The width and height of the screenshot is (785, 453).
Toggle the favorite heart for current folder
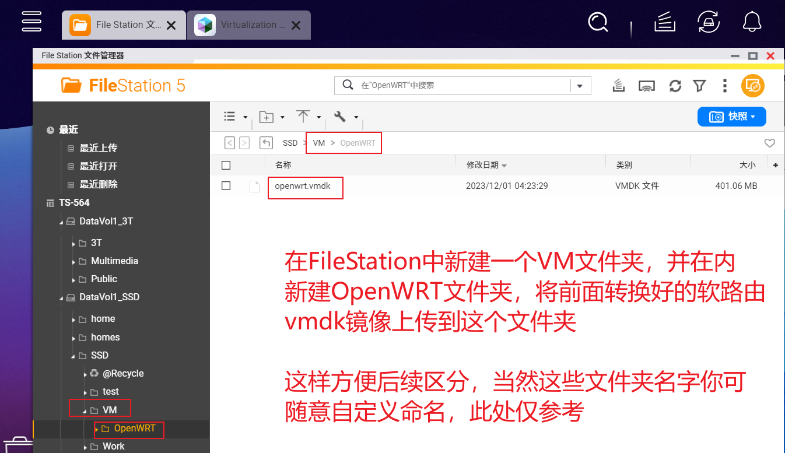(769, 143)
